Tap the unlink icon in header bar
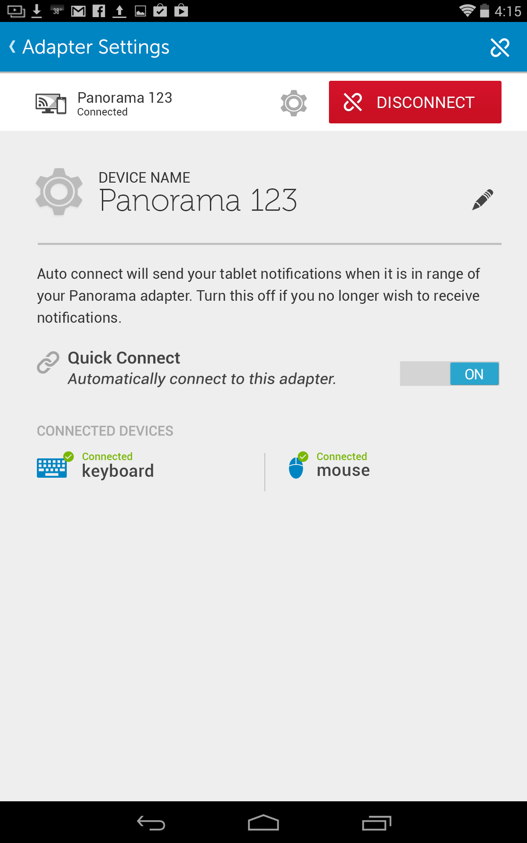The width and height of the screenshot is (527, 843). 500,47
